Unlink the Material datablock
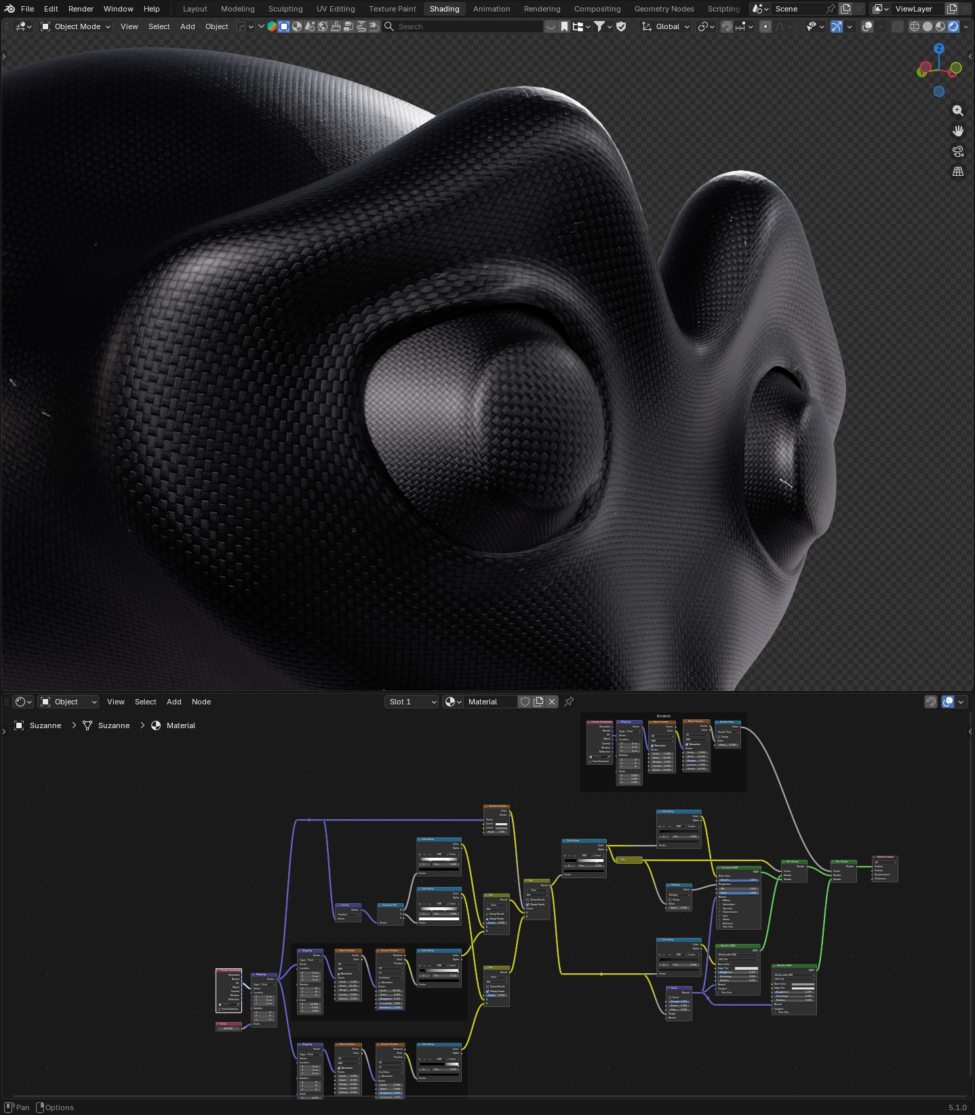The image size is (975, 1115). pyautogui.click(x=552, y=702)
